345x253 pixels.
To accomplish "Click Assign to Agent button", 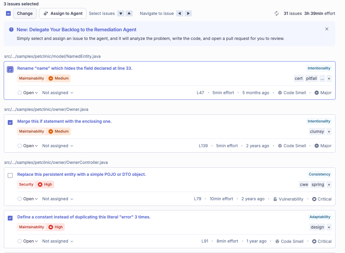I will (63, 13).
